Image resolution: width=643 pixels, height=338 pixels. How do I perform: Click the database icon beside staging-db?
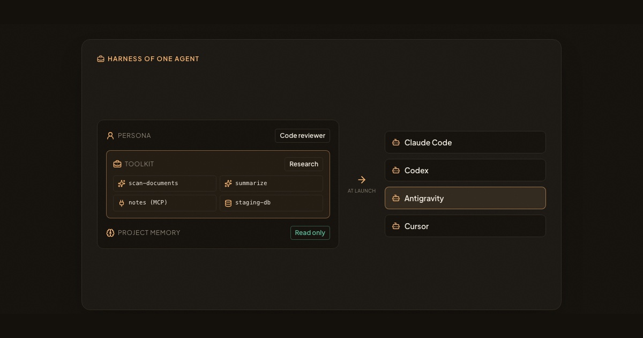[x=228, y=203]
